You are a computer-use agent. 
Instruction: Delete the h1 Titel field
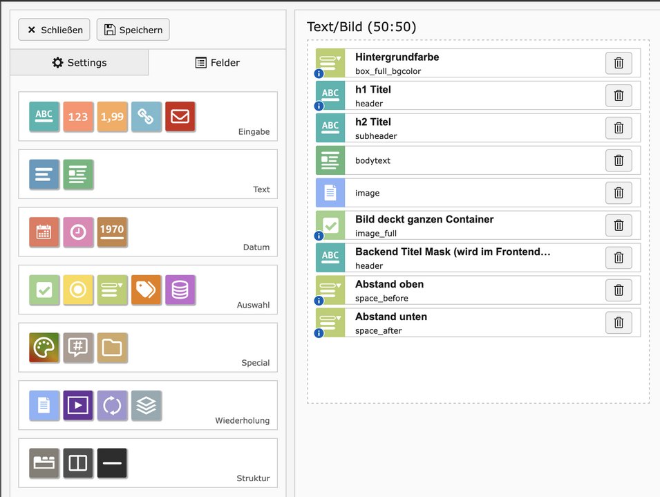coord(619,95)
